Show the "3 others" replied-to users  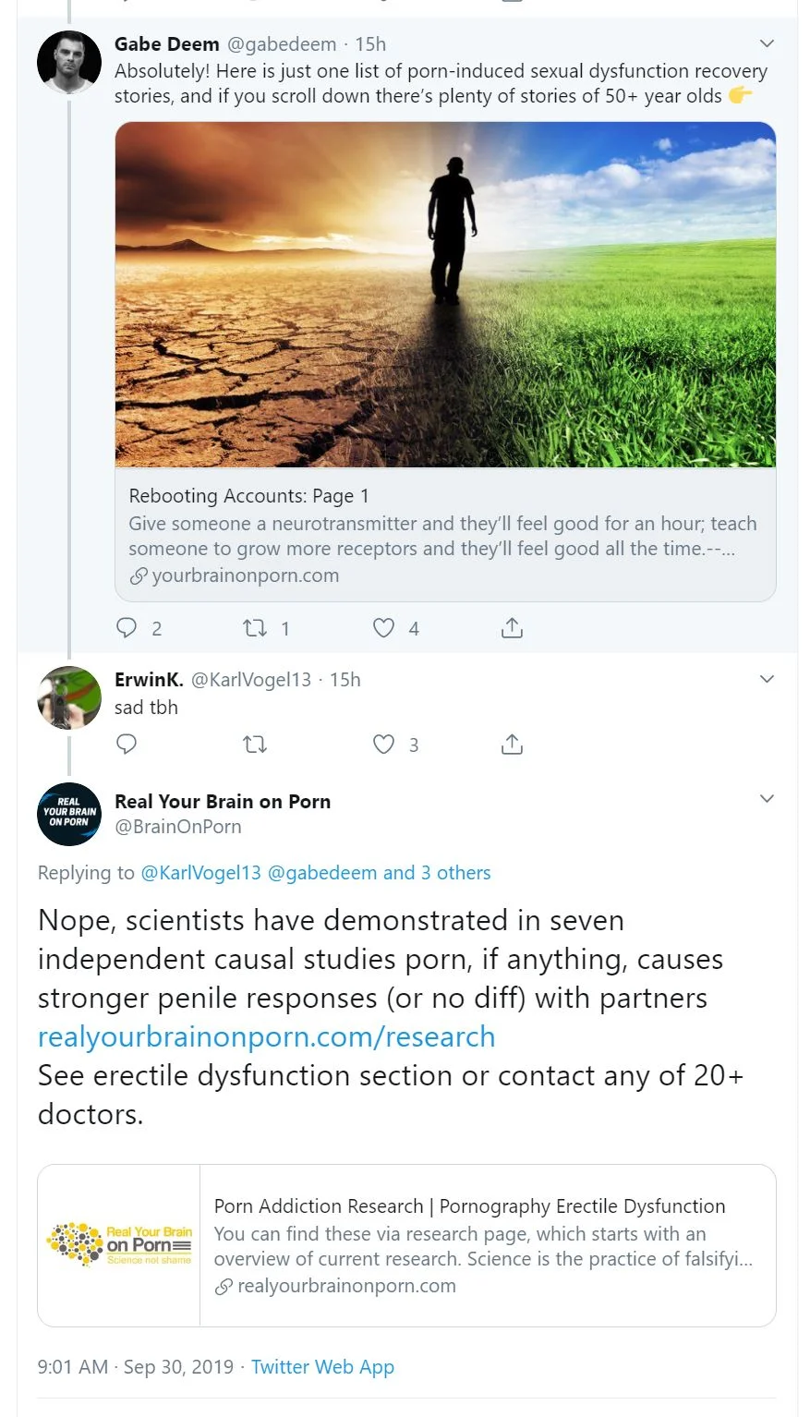pyautogui.click(x=456, y=873)
